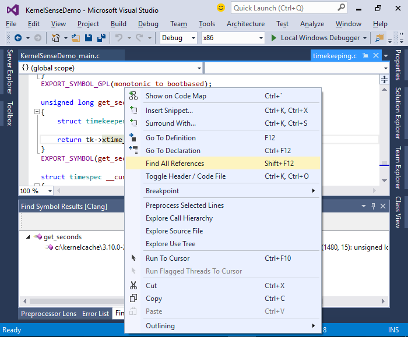Open the Properties side tab
The image size is (408, 337).
tap(398, 65)
